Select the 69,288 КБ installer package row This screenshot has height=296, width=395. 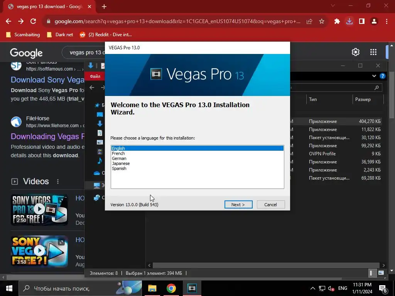tap(336, 178)
